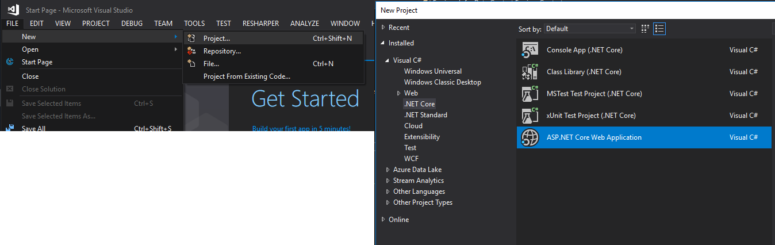Click the new Project icon in the submenu
This screenshot has width=775, height=245.
[191, 39]
